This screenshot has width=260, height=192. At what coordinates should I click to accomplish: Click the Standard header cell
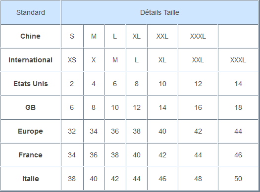[31, 12]
